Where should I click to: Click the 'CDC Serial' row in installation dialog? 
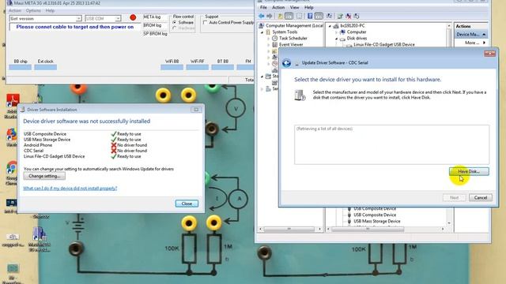85,151
